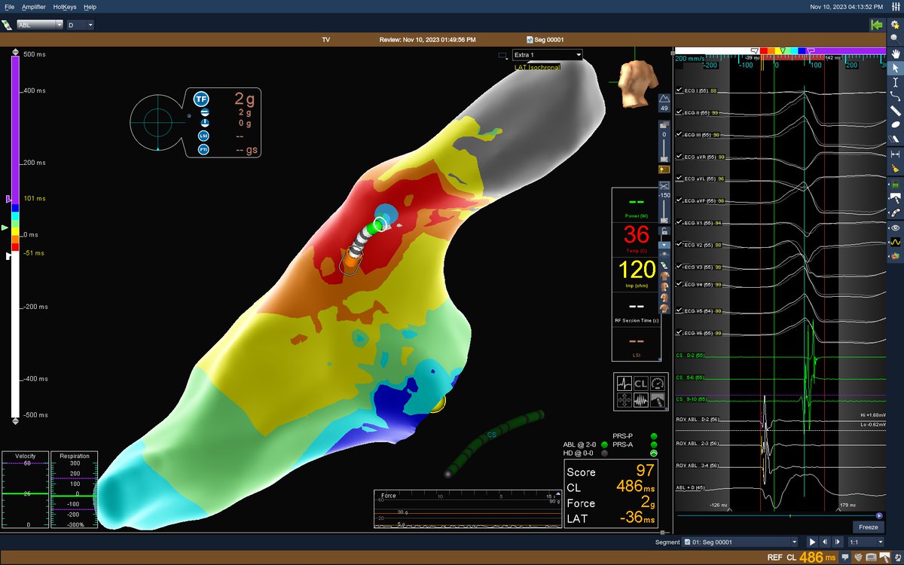904x565 pixels.
Task: Toggle the ECG aVR channel checkbox
Action: [678, 157]
